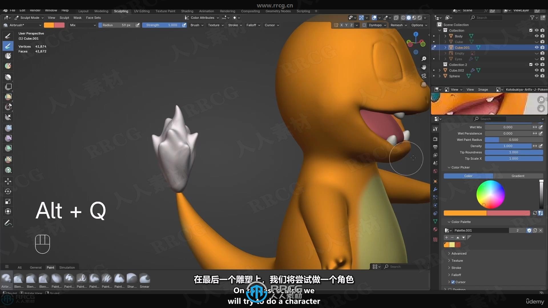548x308 pixels.
Task: Switch color picker to Gradient
Action: coord(518,176)
